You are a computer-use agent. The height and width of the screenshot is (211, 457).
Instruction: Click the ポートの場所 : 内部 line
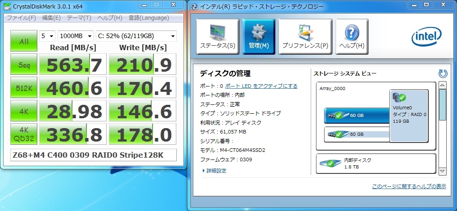(x=222, y=95)
